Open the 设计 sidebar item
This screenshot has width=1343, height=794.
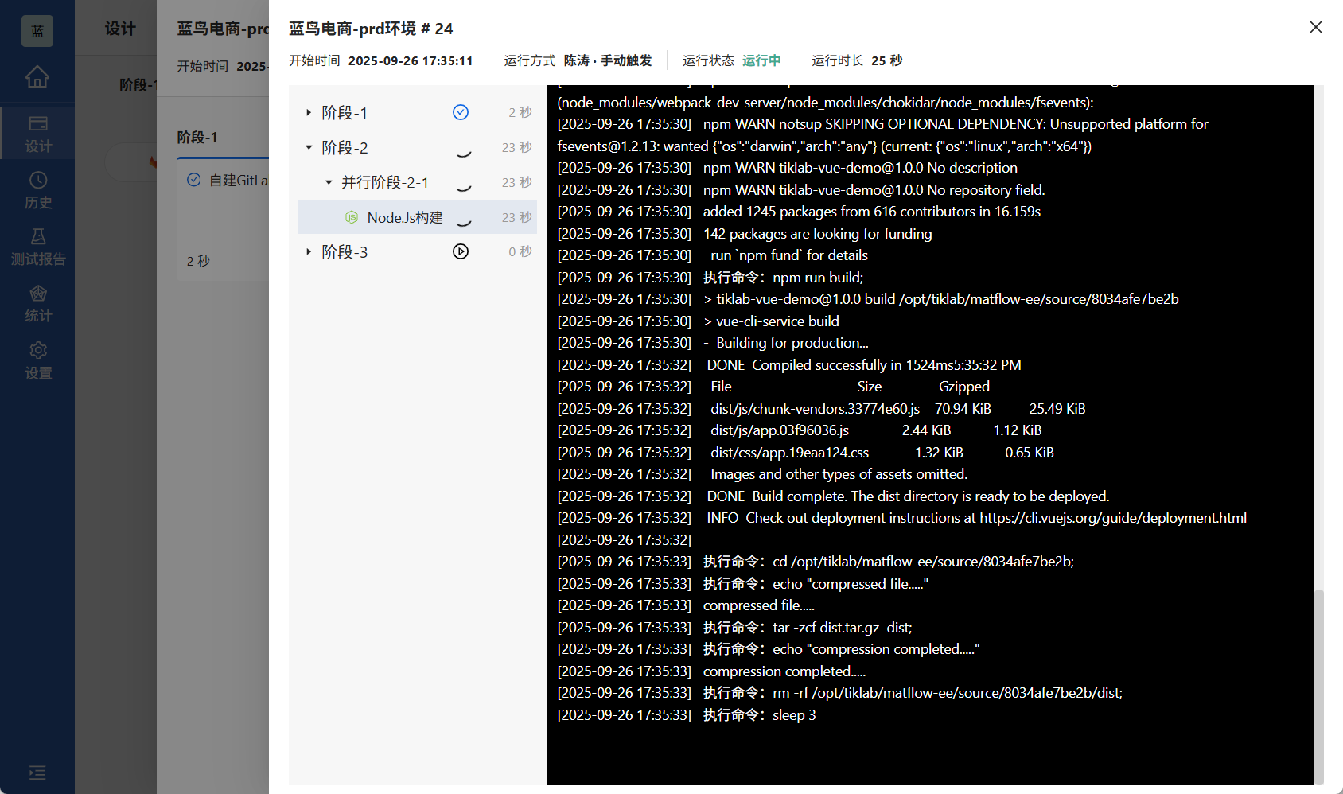(37, 134)
